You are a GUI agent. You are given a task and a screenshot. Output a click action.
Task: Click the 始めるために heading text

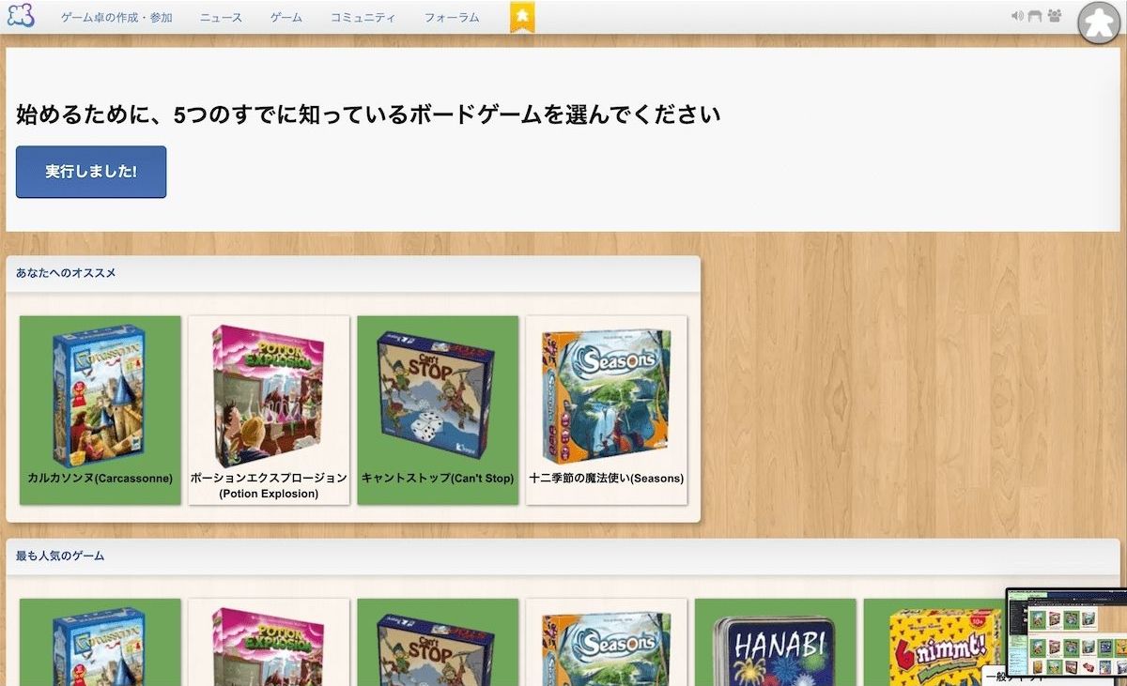[368, 115]
